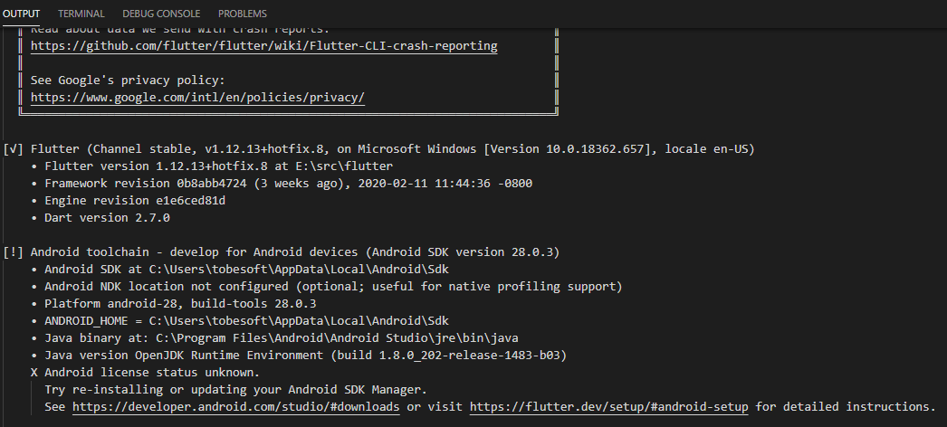
Task: Follow the developer.android.com studio downloads link
Action: [236, 406]
